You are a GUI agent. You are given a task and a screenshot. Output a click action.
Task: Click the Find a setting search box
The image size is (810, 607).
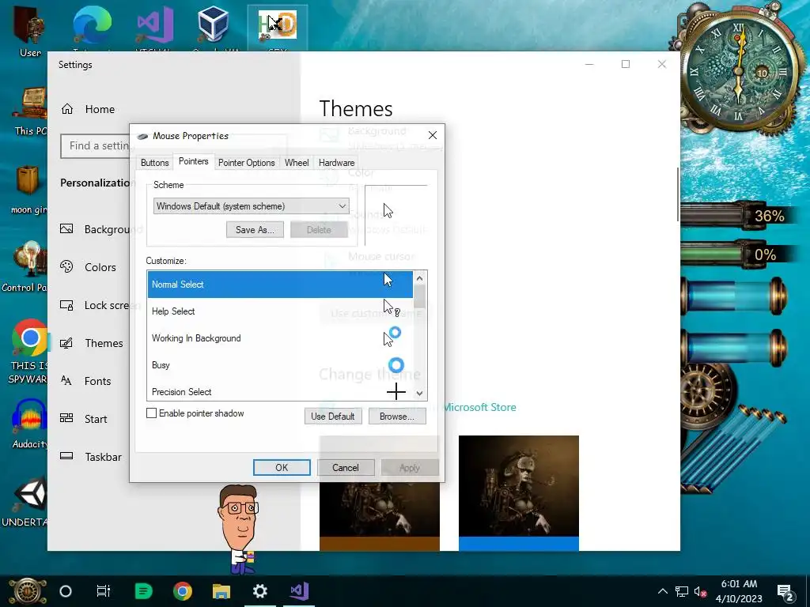95,145
